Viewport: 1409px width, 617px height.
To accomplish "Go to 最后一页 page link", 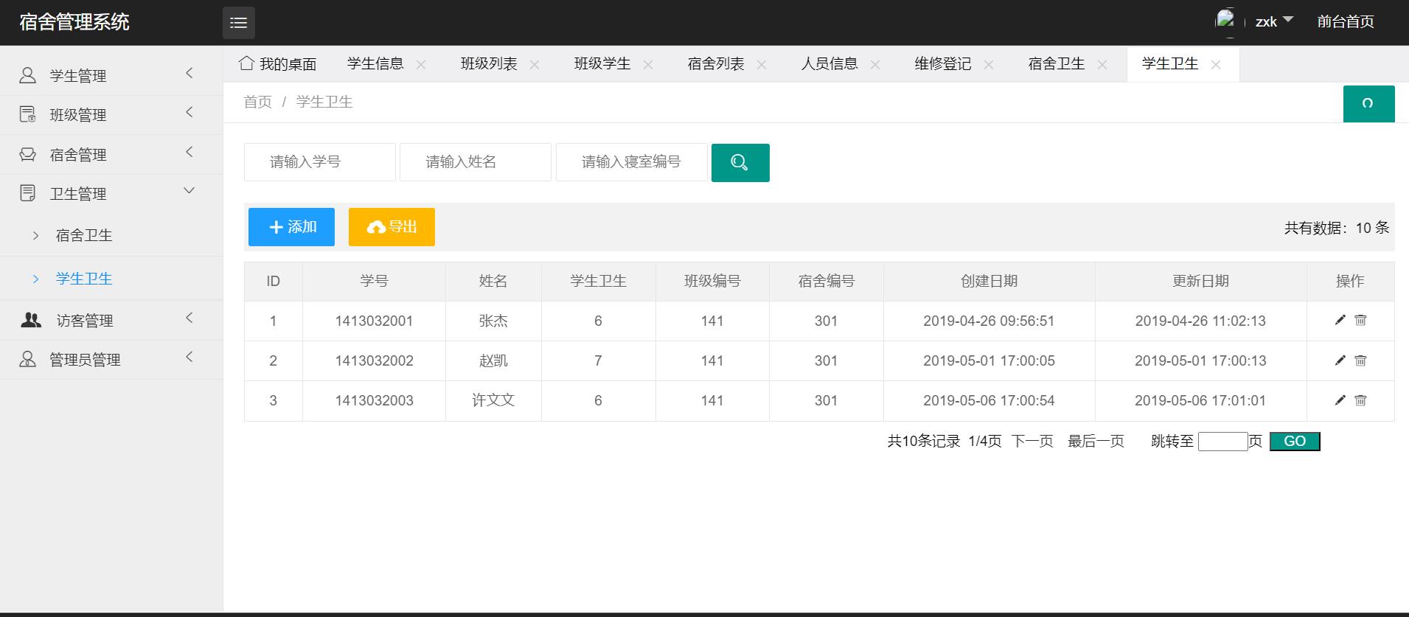I will click(x=1096, y=442).
